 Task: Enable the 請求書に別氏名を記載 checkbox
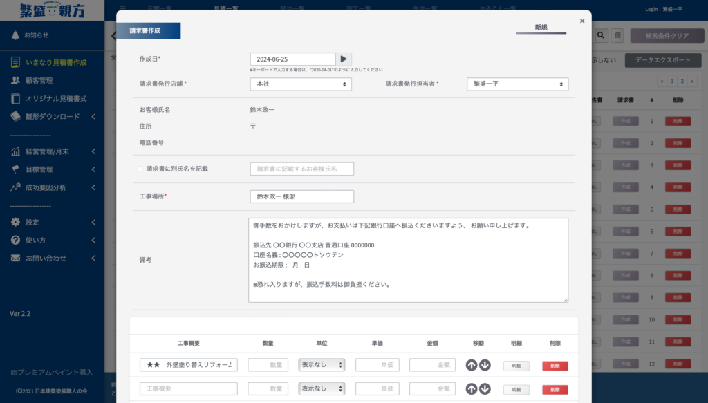[140, 169]
